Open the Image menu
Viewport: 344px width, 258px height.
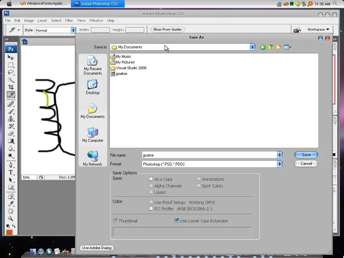coord(29,20)
